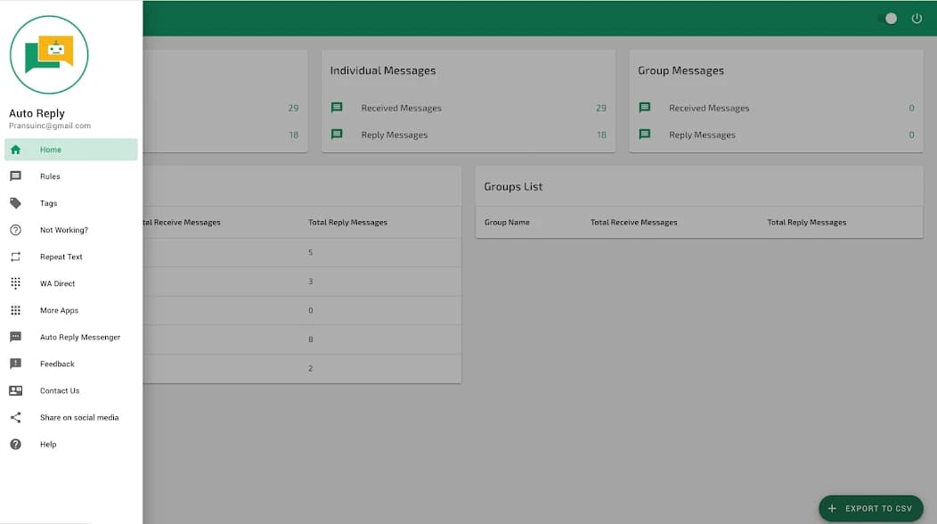The height and width of the screenshot is (524, 937).
Task: Click the Pransuinc@gmail.com account email
Action: click(50, 126)
